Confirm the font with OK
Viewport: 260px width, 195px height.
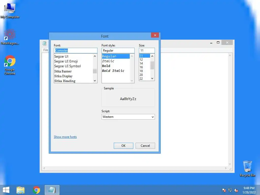click(x=123, y=145)
